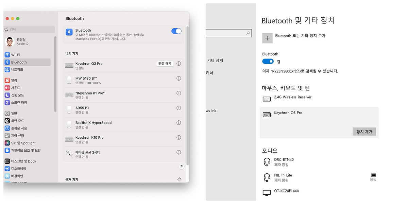Click the macOS sidebar scrollbar
Screen dimensions: 408x204
coord(55,74)
